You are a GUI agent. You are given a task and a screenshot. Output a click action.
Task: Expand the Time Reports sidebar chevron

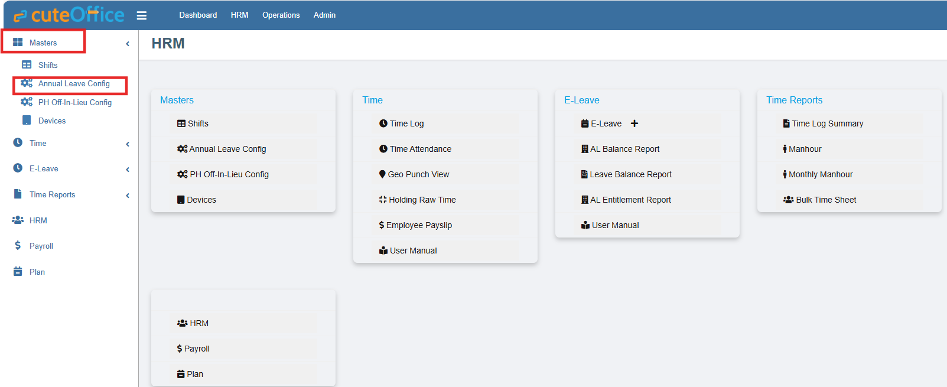128,196
